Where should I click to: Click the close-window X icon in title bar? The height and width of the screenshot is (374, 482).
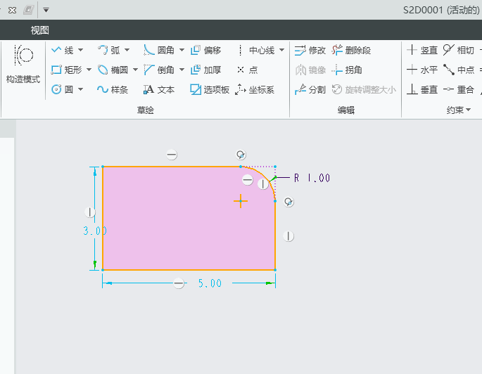pos(12,11)
